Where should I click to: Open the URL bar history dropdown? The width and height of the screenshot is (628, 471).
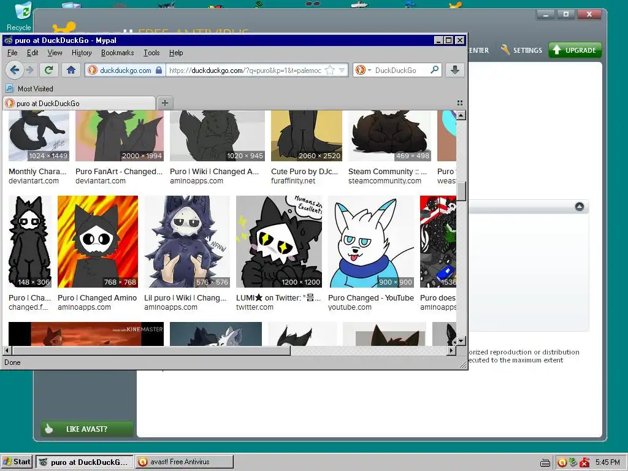pos(342,70)
